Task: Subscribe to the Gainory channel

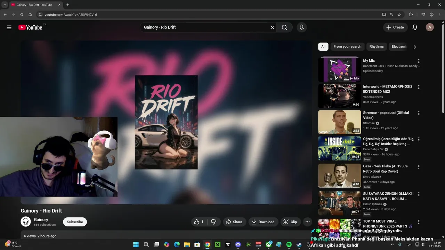Action: point(75,222)
